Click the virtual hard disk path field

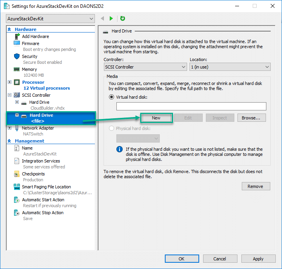(x=191, y=106)
